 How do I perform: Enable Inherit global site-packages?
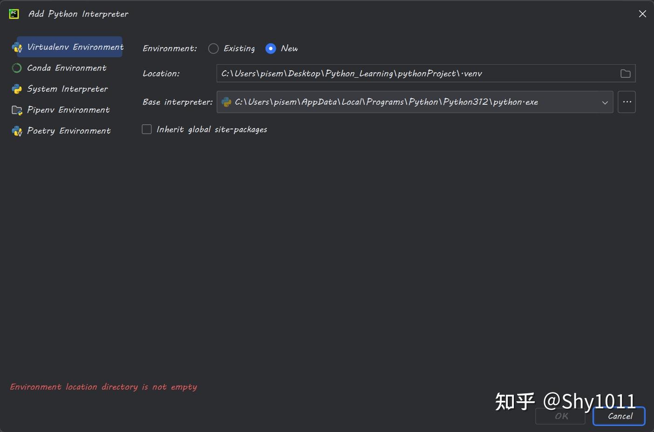(x=147, y=129)
